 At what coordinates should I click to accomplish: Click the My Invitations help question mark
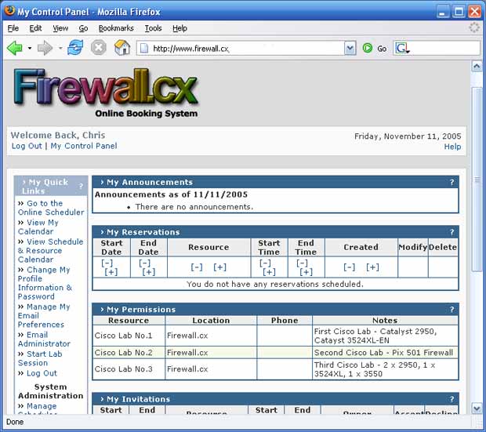(x=452, y=399)
